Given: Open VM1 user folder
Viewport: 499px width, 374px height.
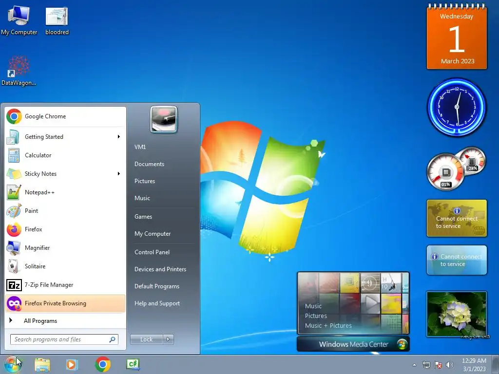Looking at the screenshot, I should (140, 147).
